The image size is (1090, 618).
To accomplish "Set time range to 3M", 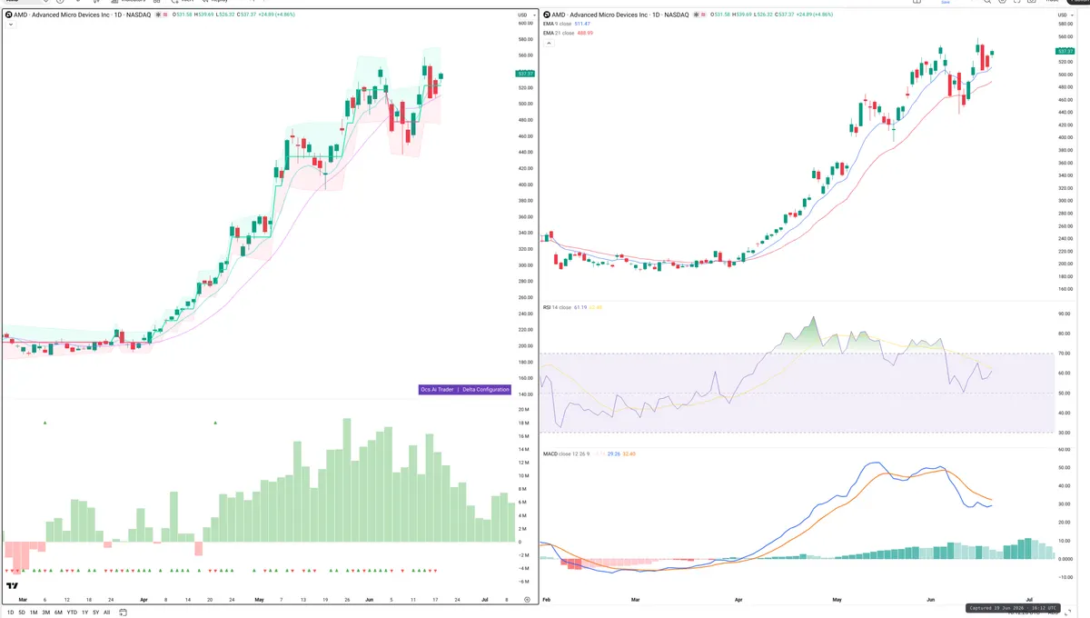I will pyautogui.click(x=45, y=613).
